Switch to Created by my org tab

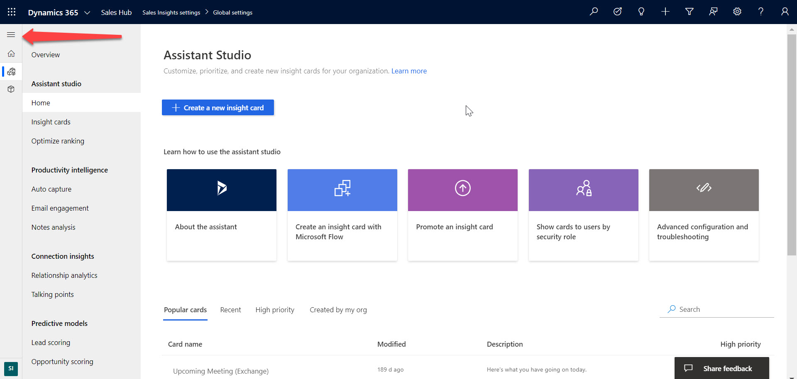tap(338, 310)
